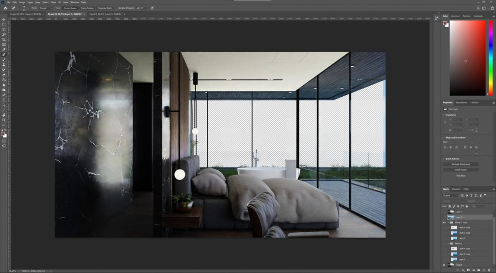Select the Move tool

click(4, 19)
